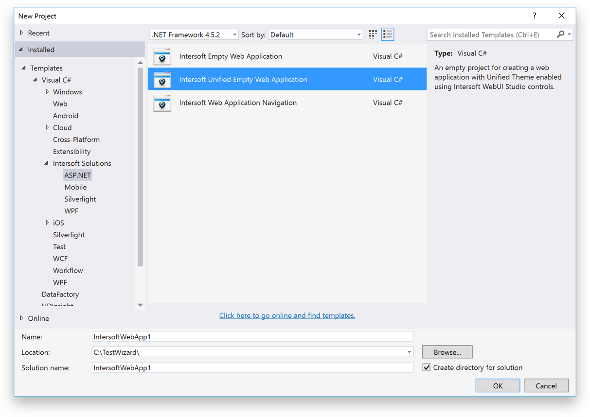Open the search options dropdown arrow
Screen dimensions: 590x417
click(570, 35)
